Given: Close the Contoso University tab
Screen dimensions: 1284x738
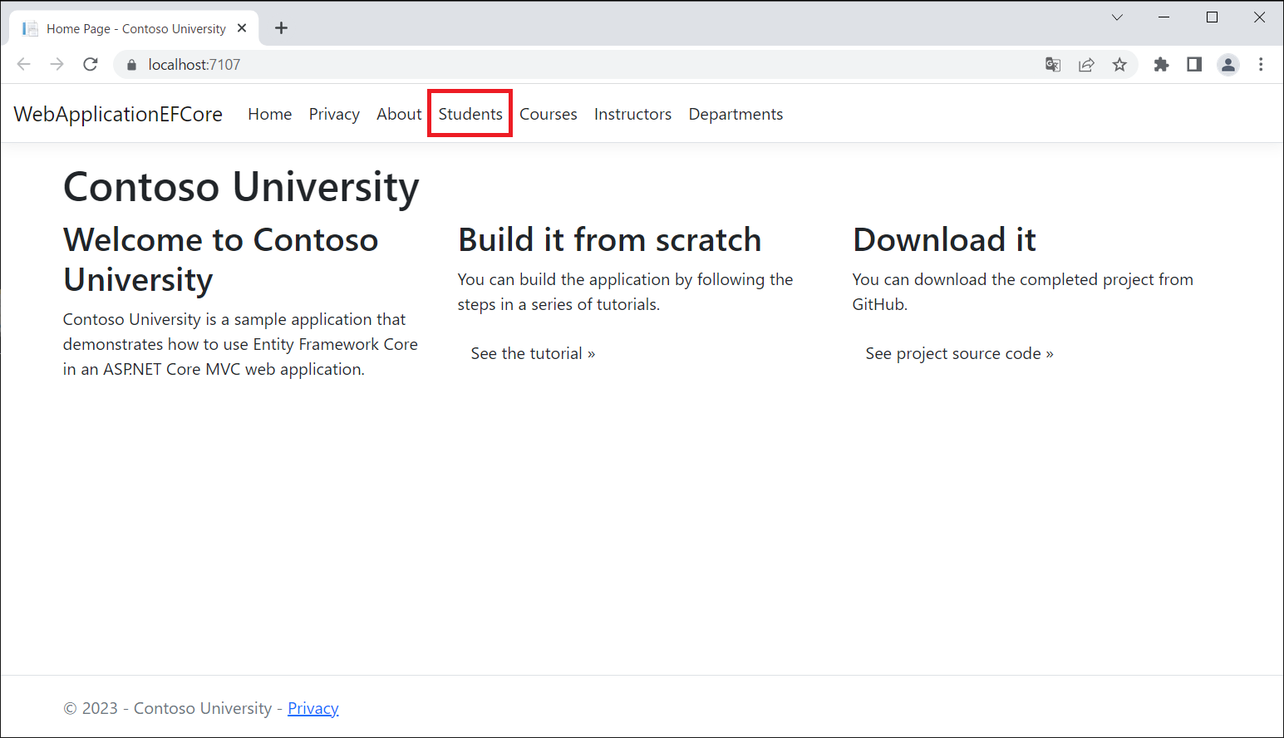Looking at the screenshot, I should coord(242,28).
